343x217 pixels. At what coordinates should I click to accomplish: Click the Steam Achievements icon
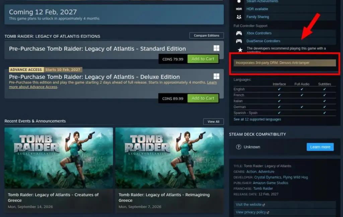(239, 1)
